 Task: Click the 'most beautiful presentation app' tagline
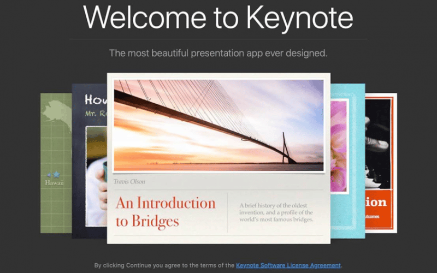(x=218, y=53)
